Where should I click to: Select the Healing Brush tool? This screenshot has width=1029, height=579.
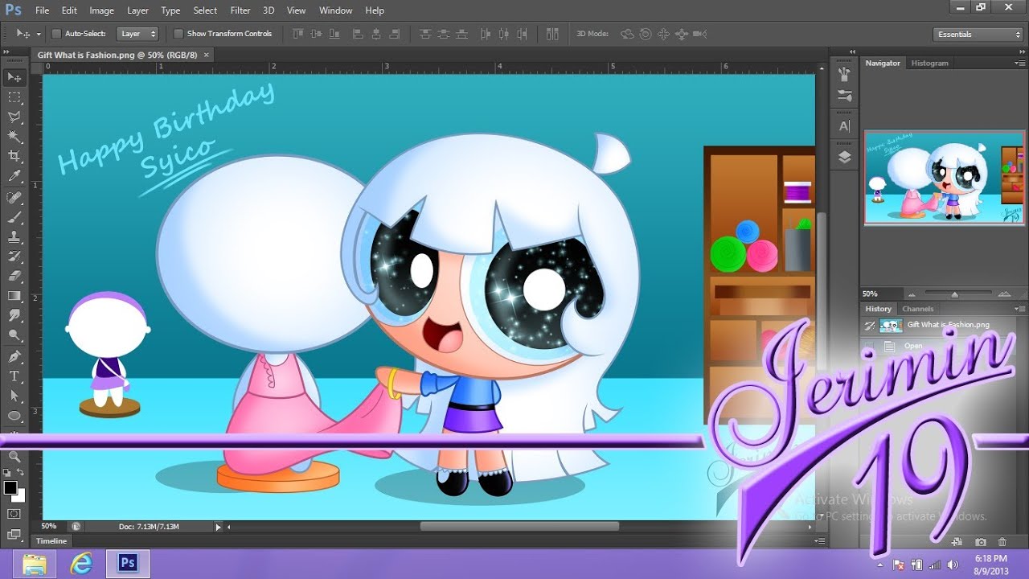(14, 198)
